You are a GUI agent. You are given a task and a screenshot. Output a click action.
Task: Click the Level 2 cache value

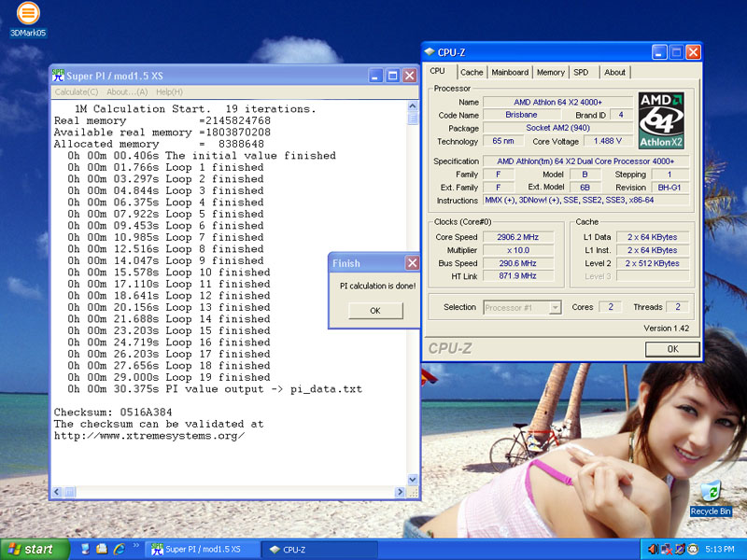[652, 263]
